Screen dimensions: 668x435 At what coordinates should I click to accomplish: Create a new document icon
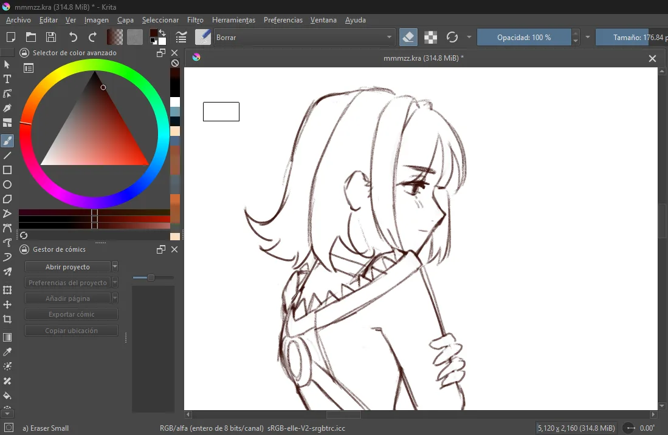tap(11, 38)
